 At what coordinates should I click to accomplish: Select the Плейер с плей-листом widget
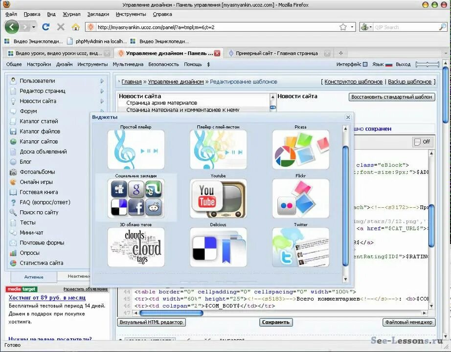218,149
